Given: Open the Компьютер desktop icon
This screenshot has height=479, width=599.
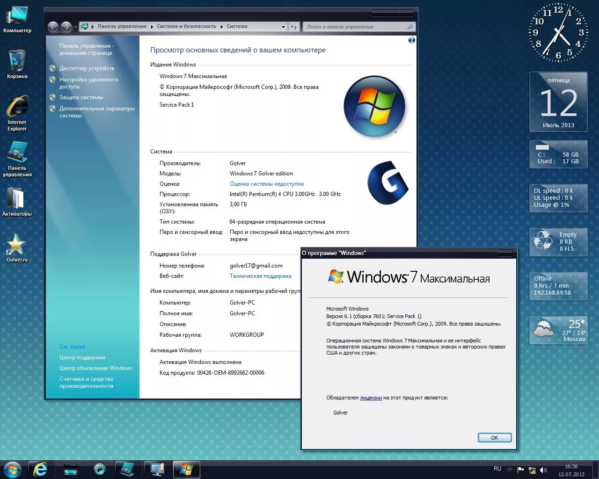Looking at the screenshot, I should pyautogui.click(x=17, y=20).
